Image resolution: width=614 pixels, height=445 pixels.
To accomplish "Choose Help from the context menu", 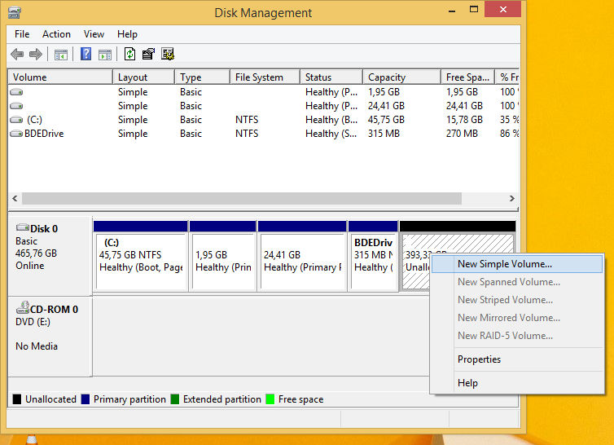I will click(x=517, y=383).
